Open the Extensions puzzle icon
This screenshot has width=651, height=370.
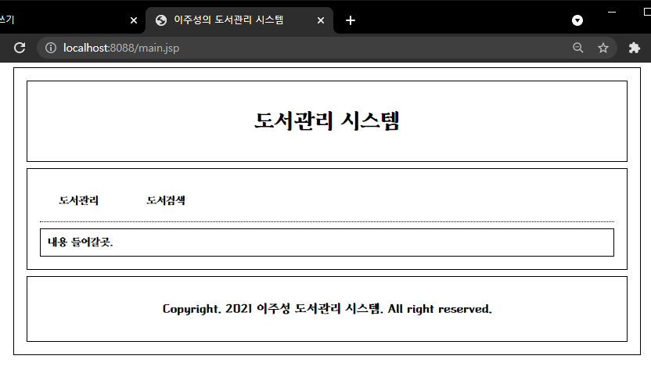(x=634, y=48)
